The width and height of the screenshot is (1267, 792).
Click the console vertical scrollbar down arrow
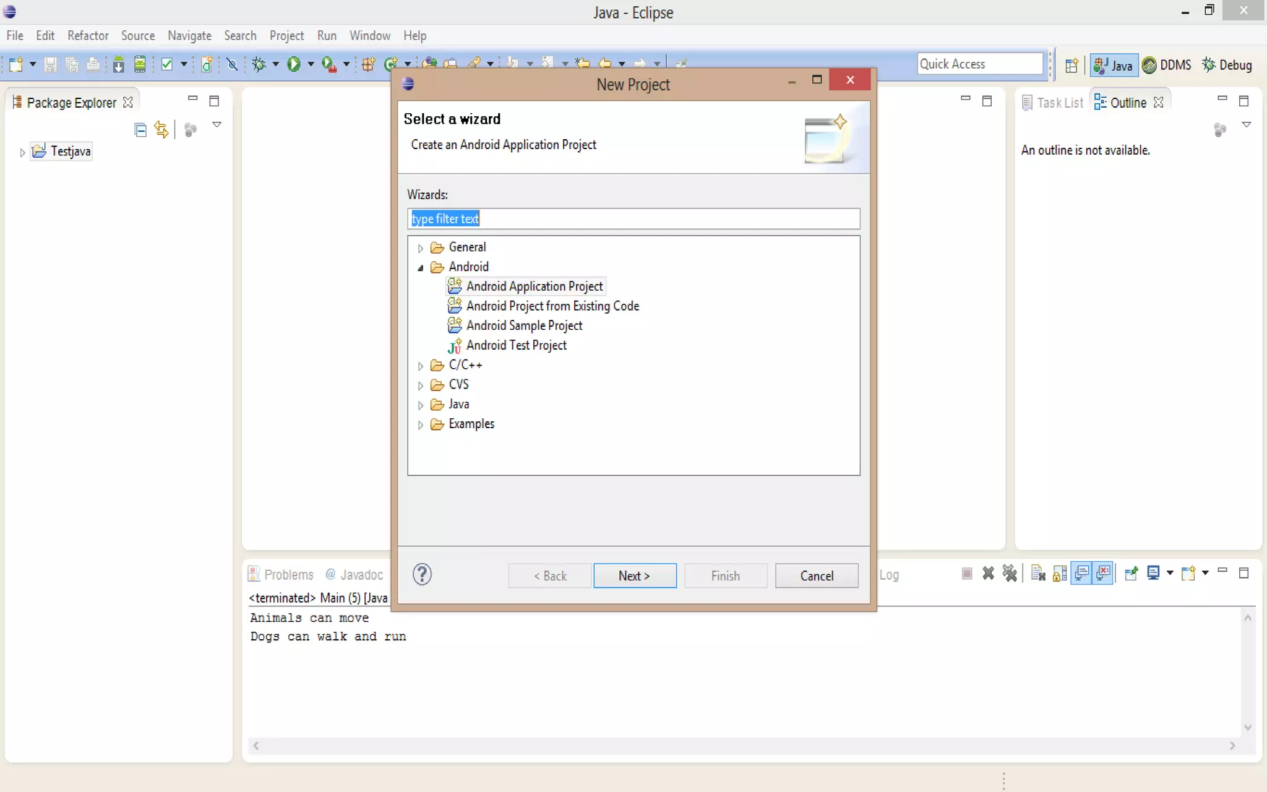pyautogui.click(x=1248, y=728)
